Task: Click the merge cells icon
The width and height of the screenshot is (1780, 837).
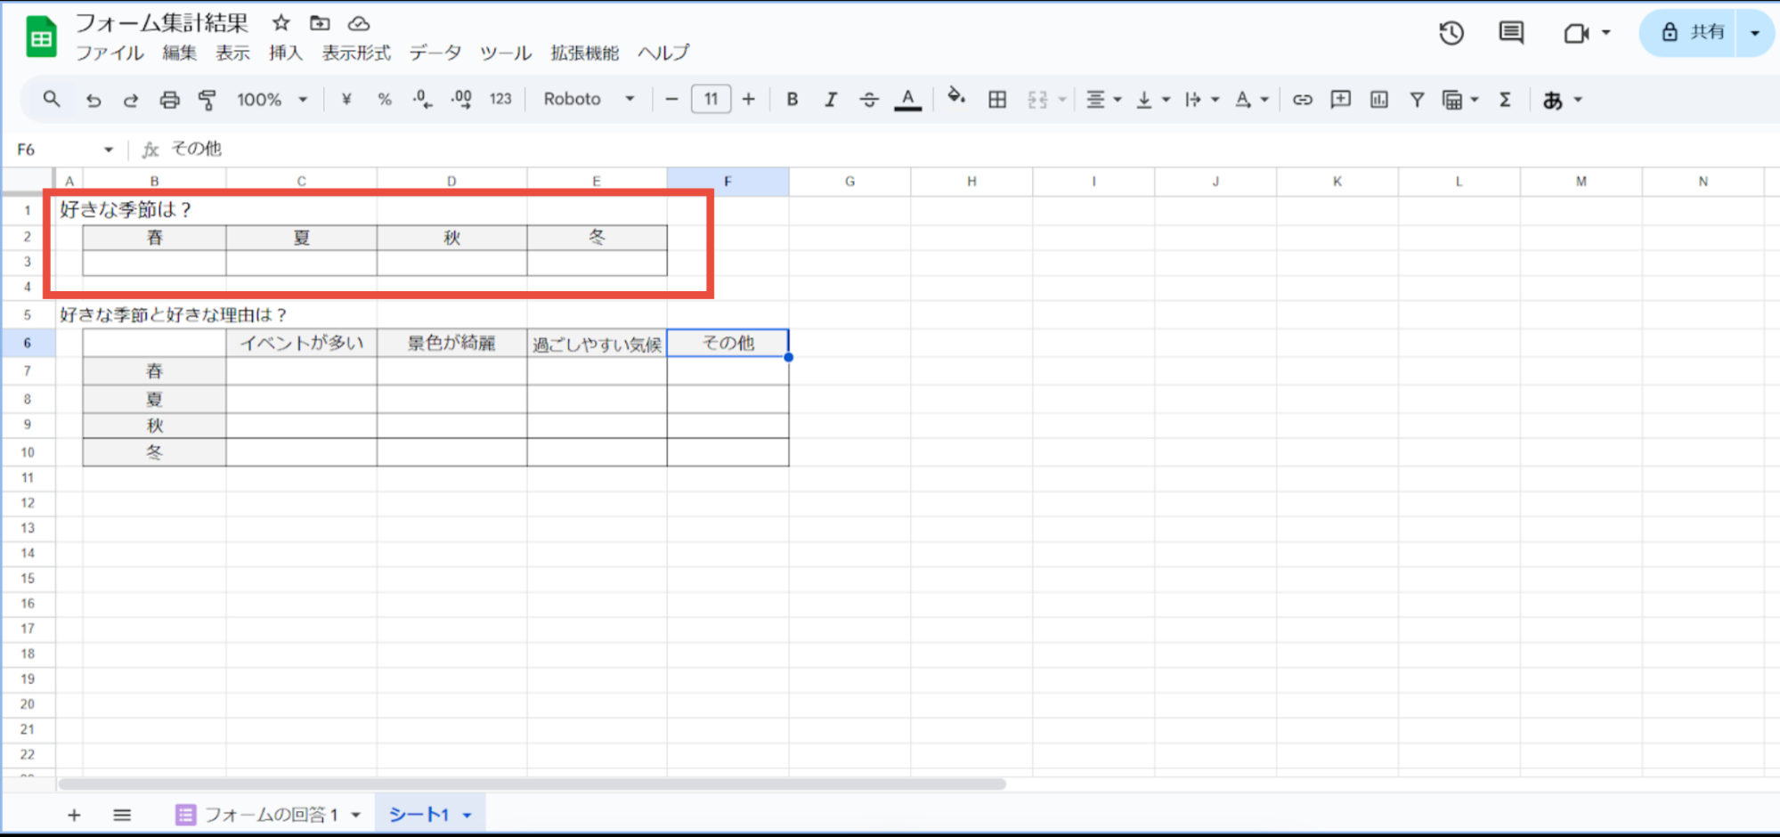Action: click(1037, 100)
